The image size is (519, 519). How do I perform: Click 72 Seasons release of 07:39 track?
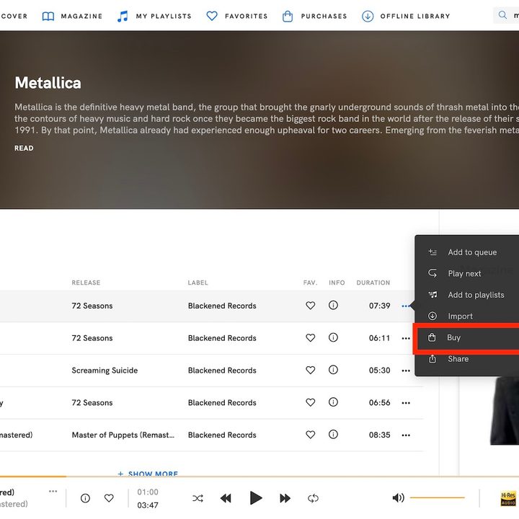coord(92,306)
